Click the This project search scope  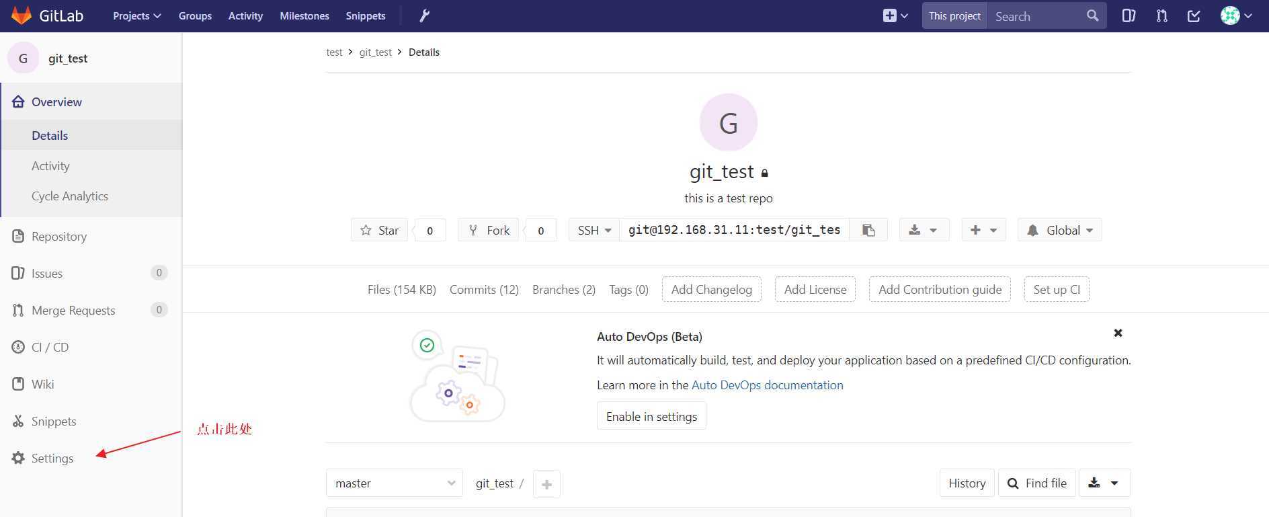pos(954,16)
